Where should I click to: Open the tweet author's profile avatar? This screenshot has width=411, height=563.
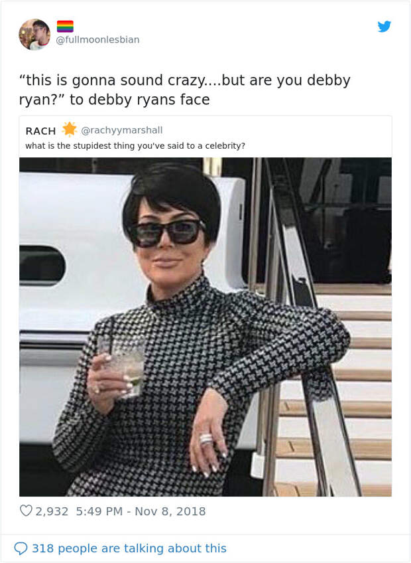34,35
